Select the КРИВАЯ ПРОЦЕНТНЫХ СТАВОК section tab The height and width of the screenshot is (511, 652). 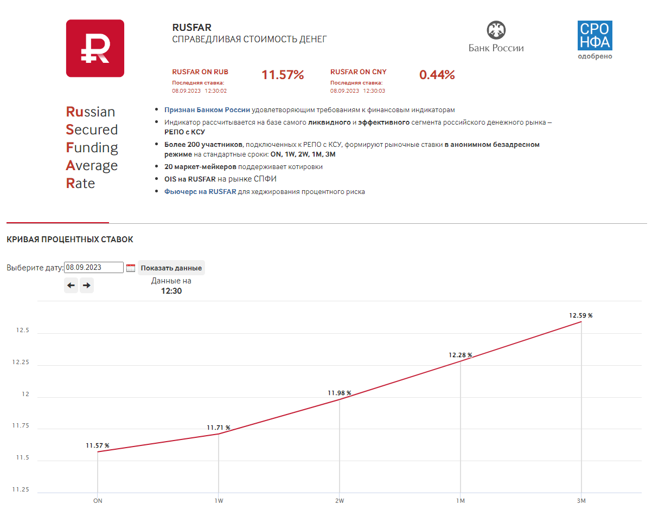point(69,239)
